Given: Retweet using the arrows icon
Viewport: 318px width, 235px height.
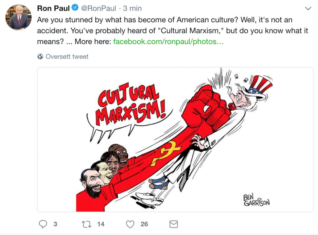Looking at the screenshot, I should click(x=87, y=224).
